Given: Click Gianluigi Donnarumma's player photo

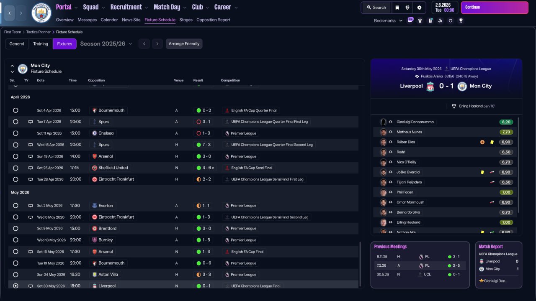Looking at the screenshot, I should point(383,122).
